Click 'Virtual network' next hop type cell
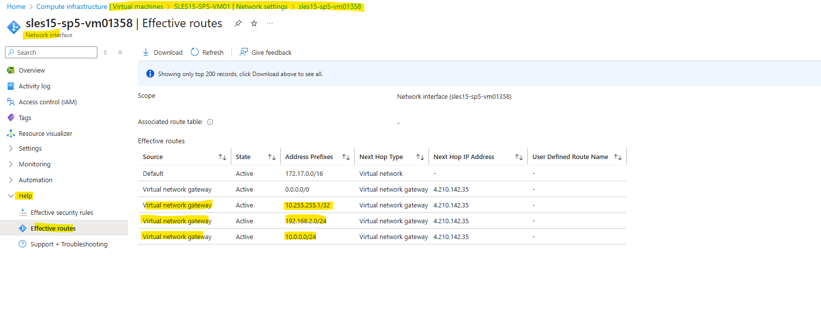The width and height of the screenshot is (821, 323). click(381, 173)
